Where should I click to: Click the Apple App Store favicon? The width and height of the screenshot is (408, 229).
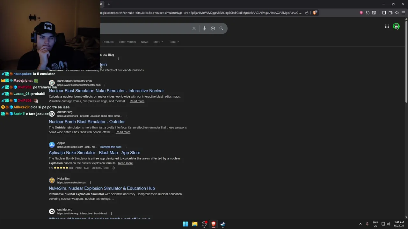[x=52, y=145]
